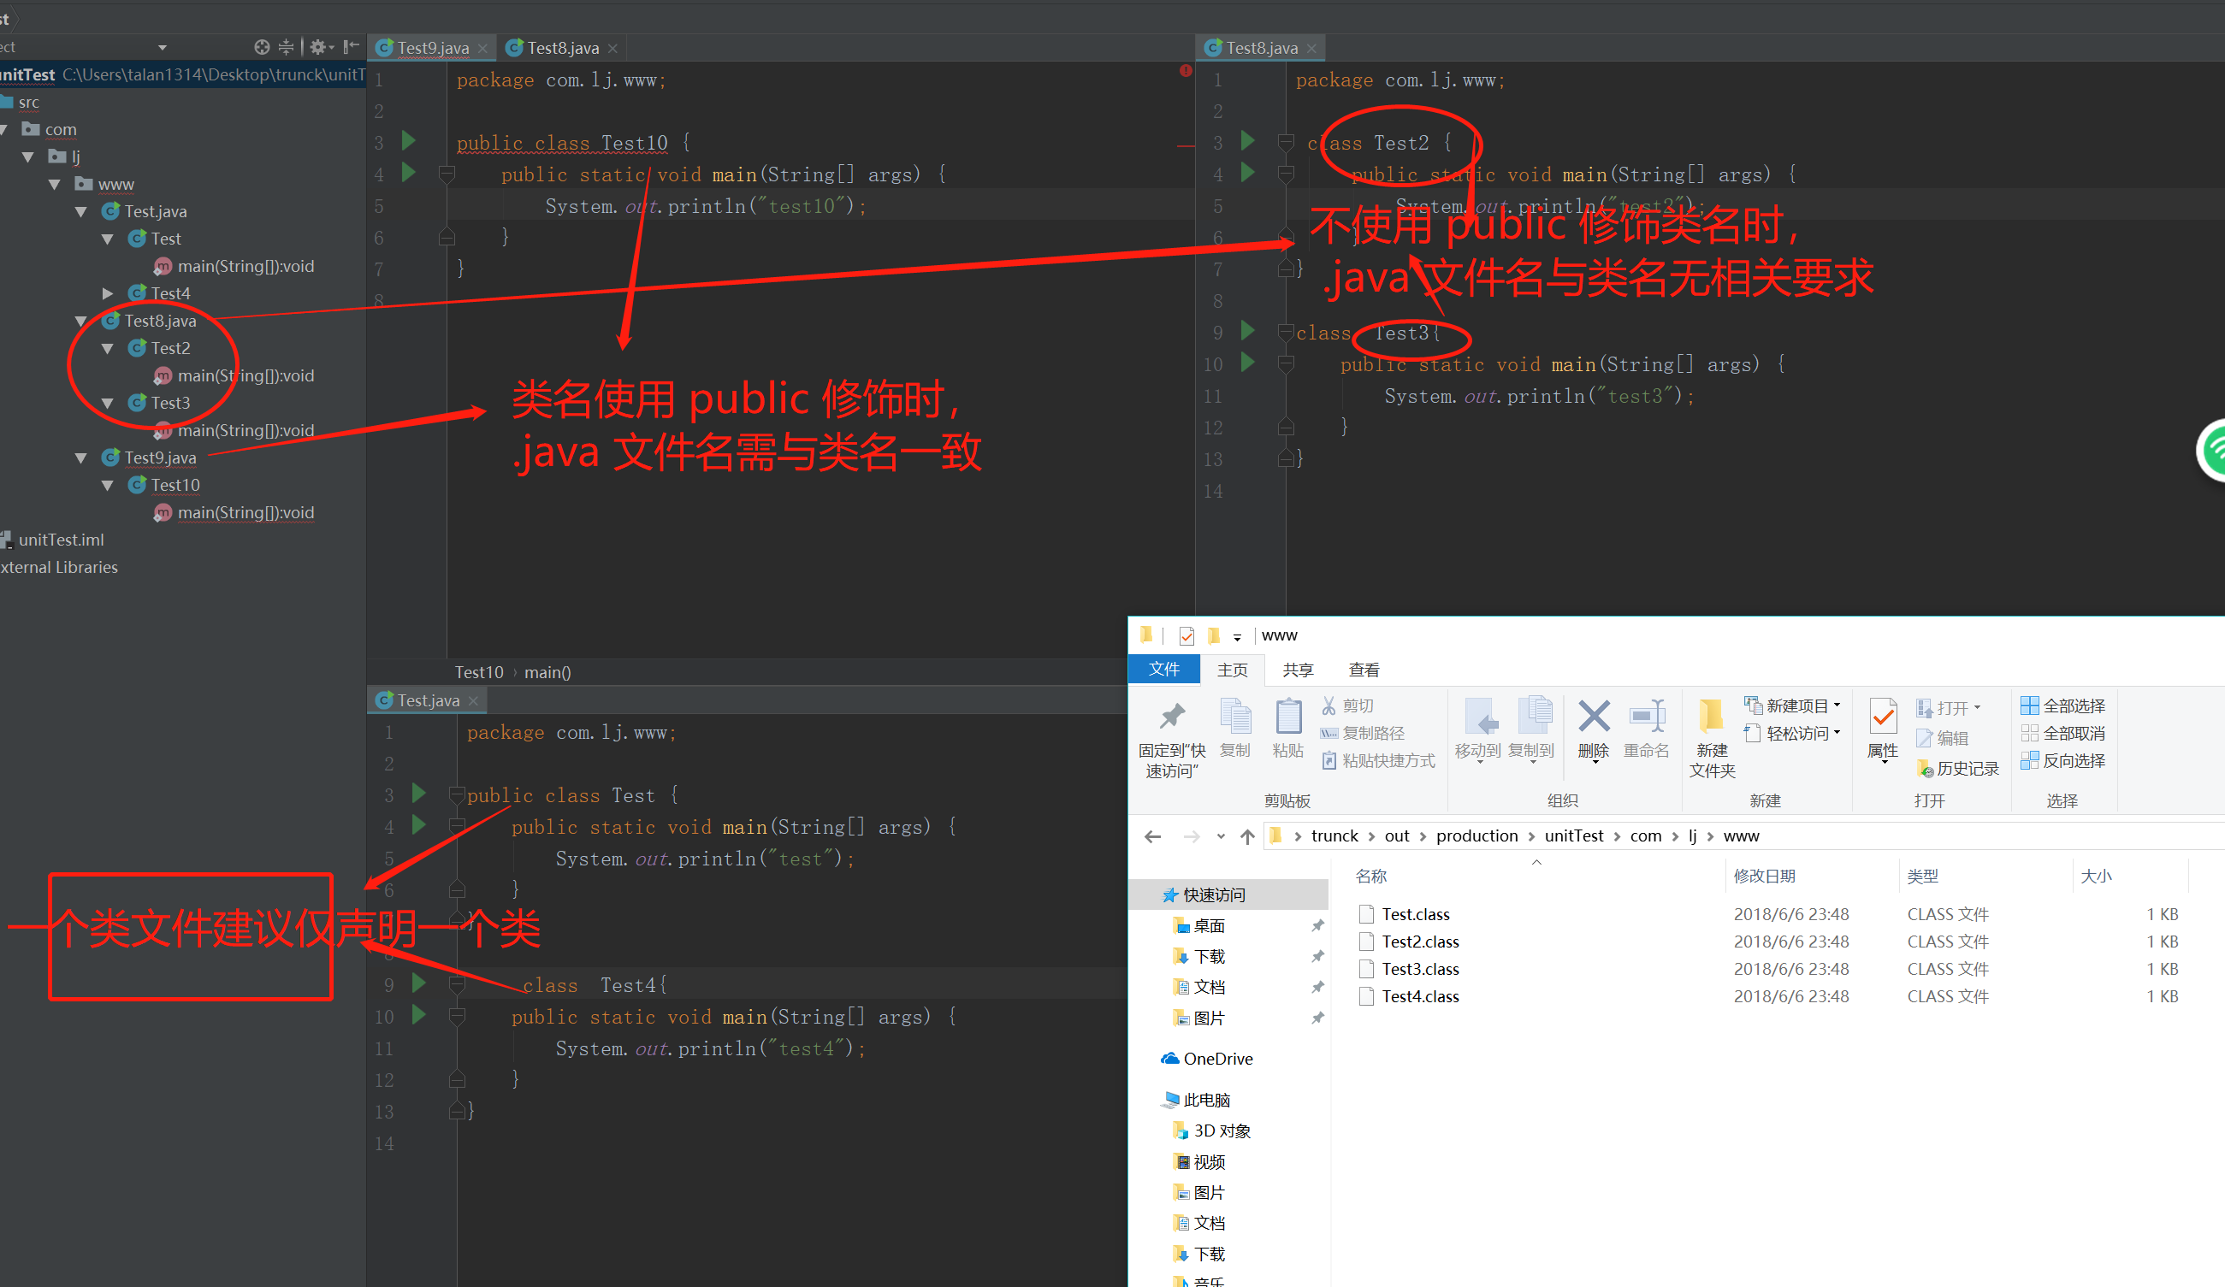
Task: Click Edit button in Explorer ribbon
Action: 1942,738
